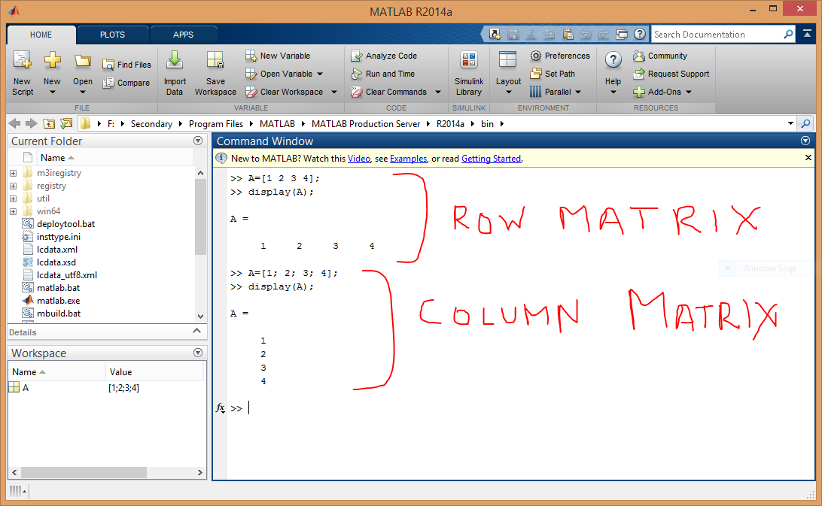Viewport: 822px width, 506px height.
Task: Switch to the APPS tab
Action: coord(184,34)
